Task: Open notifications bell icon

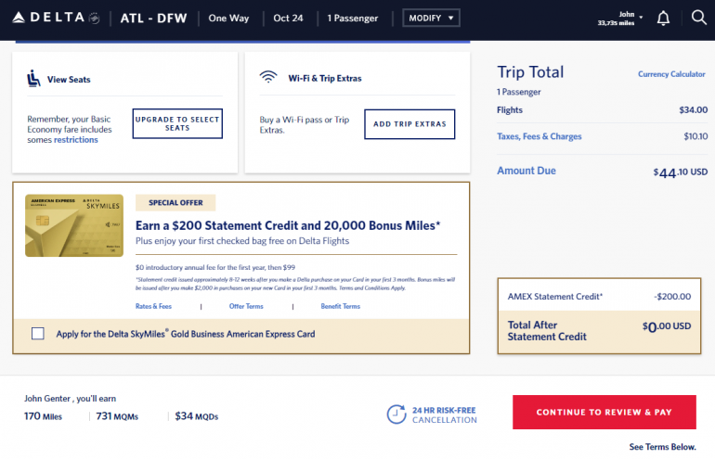Action: click(x=663, y=18)
